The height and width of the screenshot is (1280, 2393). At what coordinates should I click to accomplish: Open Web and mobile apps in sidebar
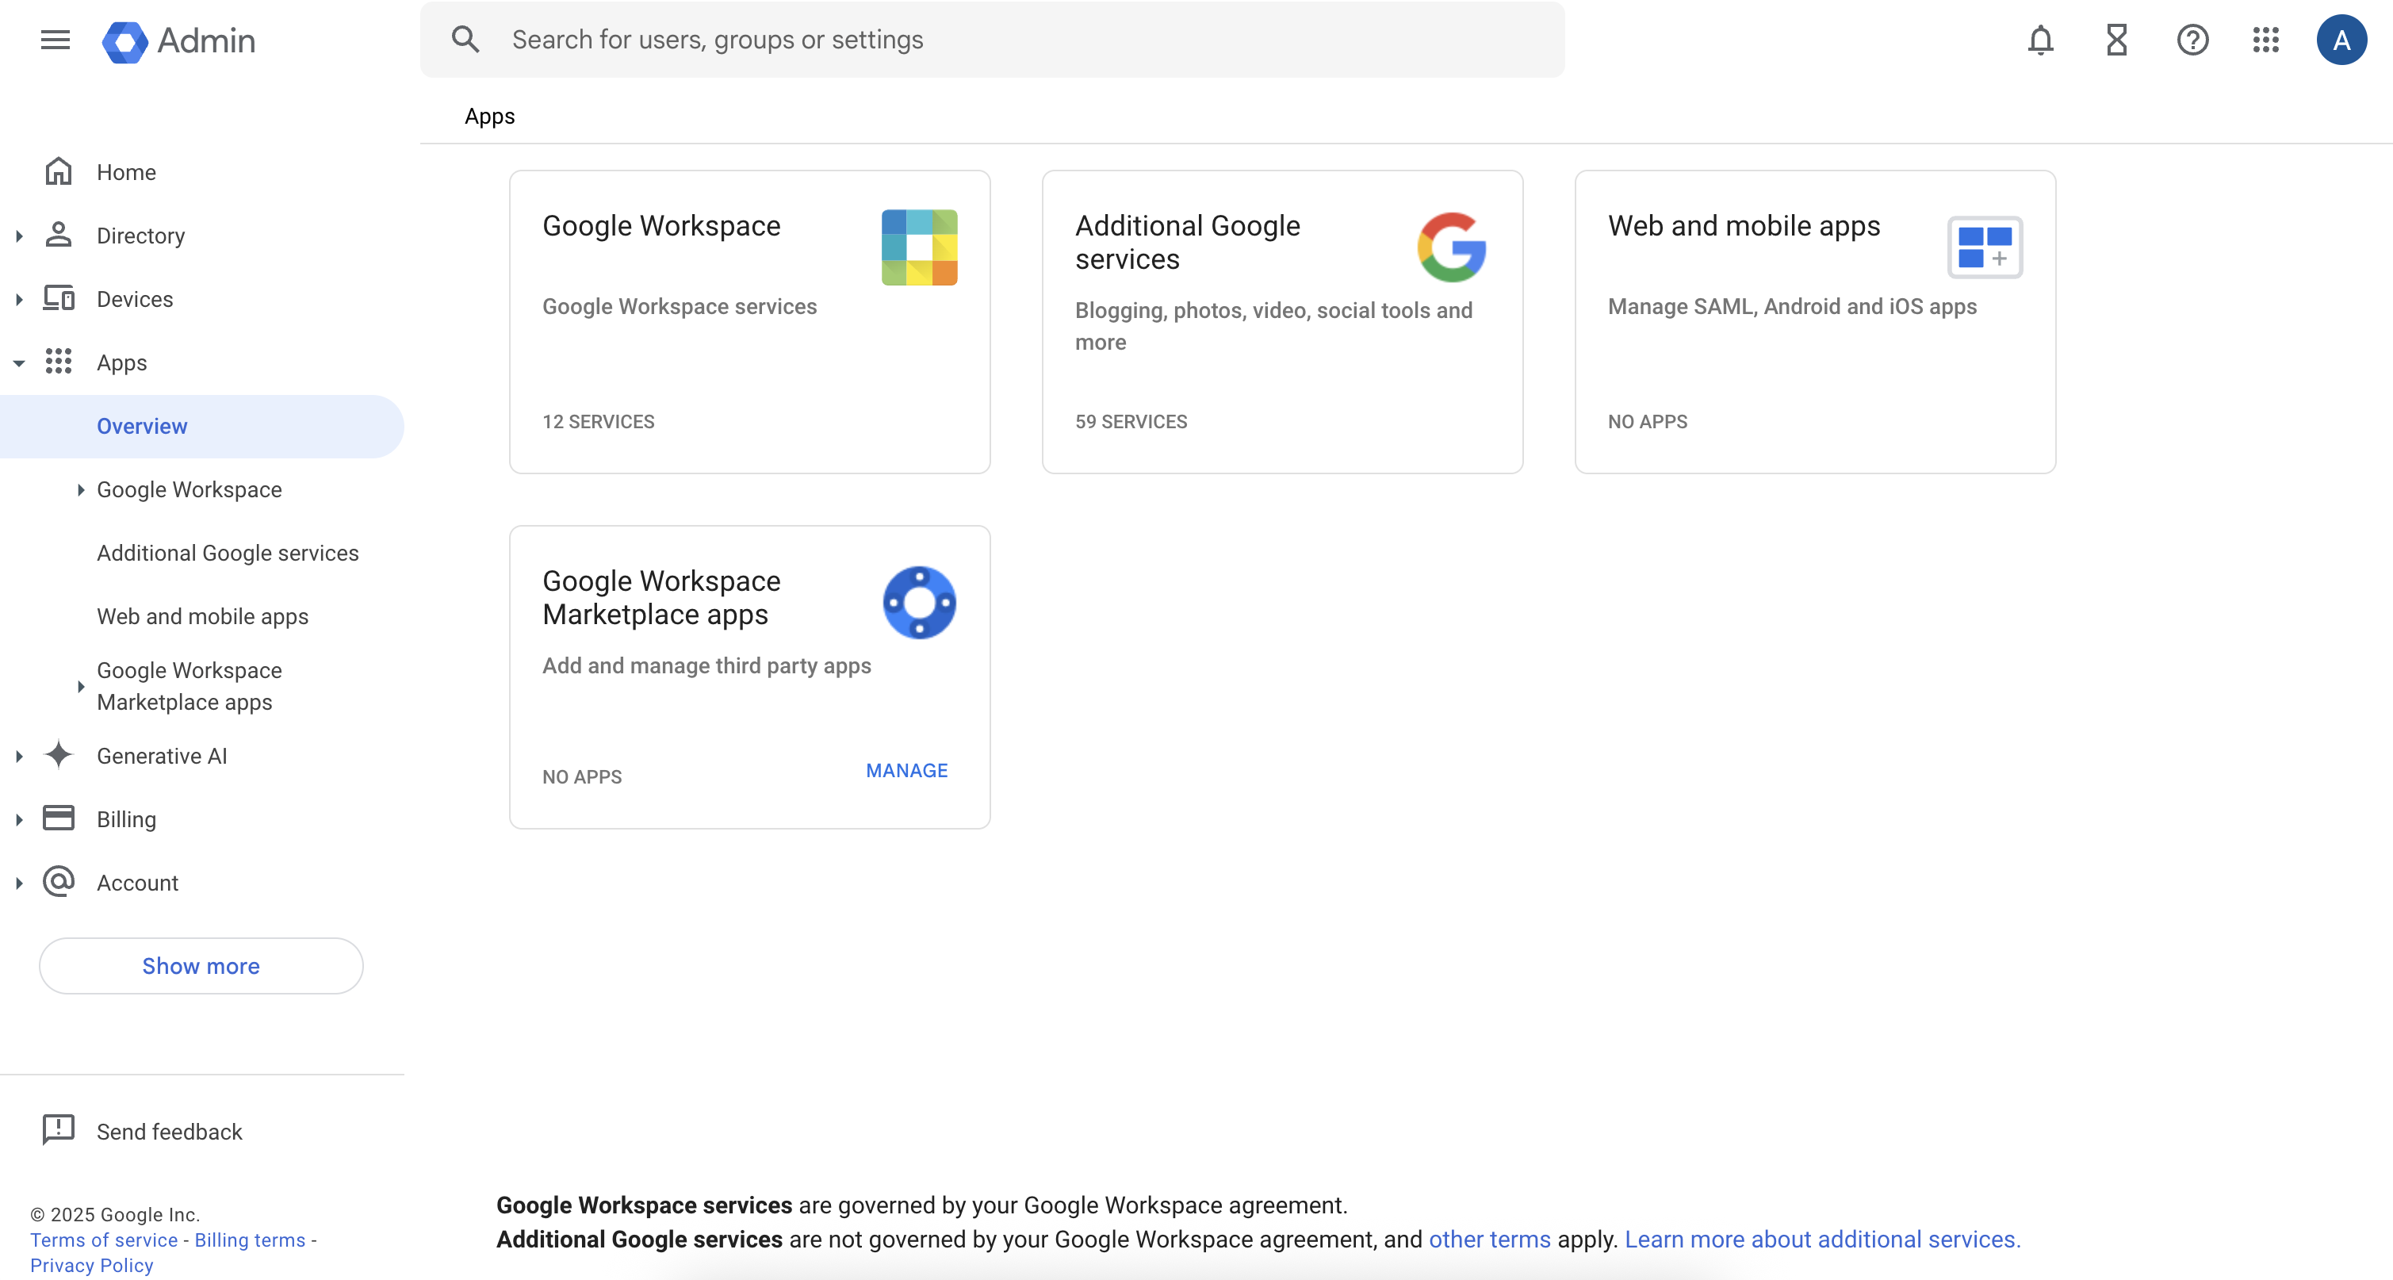202,616
